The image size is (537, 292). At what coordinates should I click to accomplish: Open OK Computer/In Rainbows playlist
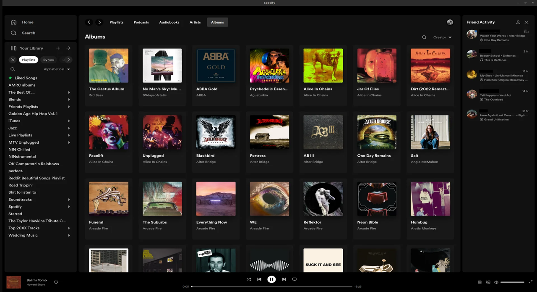click(34, 164)
